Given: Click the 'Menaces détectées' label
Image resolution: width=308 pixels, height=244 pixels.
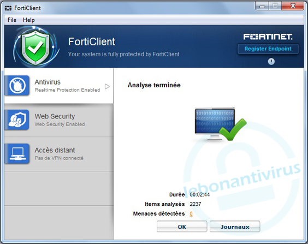Looking at the screenshot, I should click(x=159, y=213).
